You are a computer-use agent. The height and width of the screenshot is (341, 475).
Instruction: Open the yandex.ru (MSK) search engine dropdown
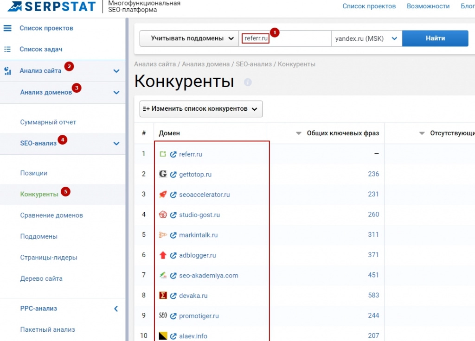(366, 38)
